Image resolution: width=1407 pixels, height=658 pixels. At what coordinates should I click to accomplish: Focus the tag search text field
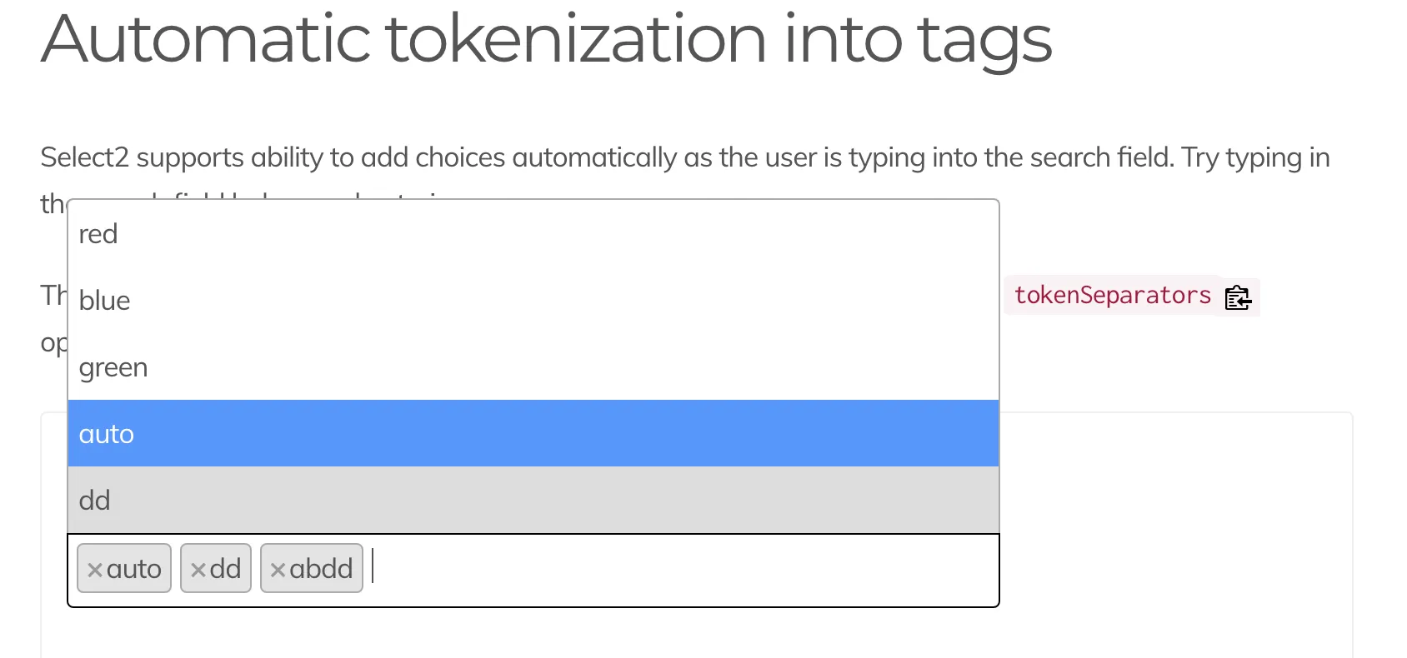667,570
